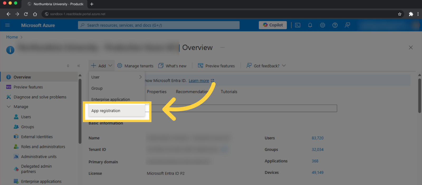Open the more options ellipsis beside Overview
This screenshot has height=185, width=422.
point(223,47)
